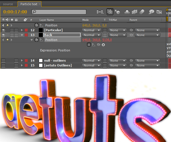Show aetuts Outlines layer video
Image resolution: width=171 pixels, height=142 pixels.
[3, 65]
